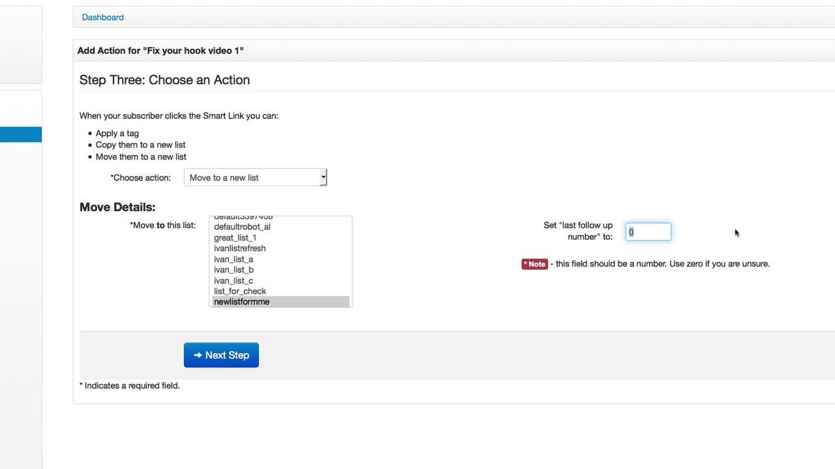835x469 pixels.
Task: Click the Next Step button
Action: (x=221, y=355)
